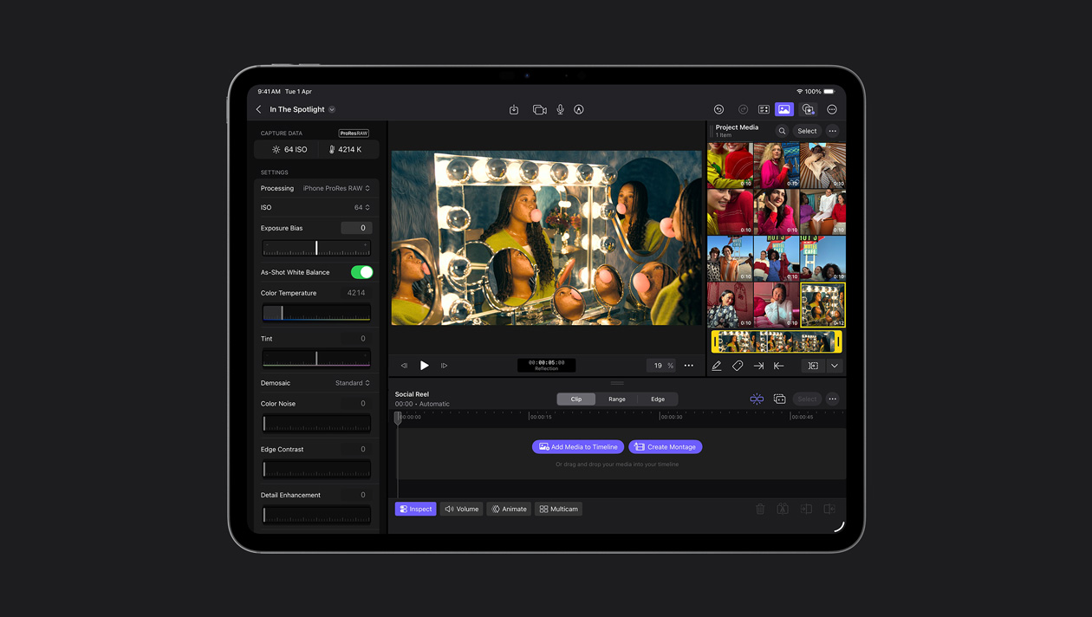The width and height of the screenshot is (1092, 617).
Task: Switch the trim mode to Range
Action: pyautogui.click(x=616, y=399)
